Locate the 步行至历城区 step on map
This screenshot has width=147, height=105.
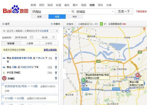click(x=56, y=73)
